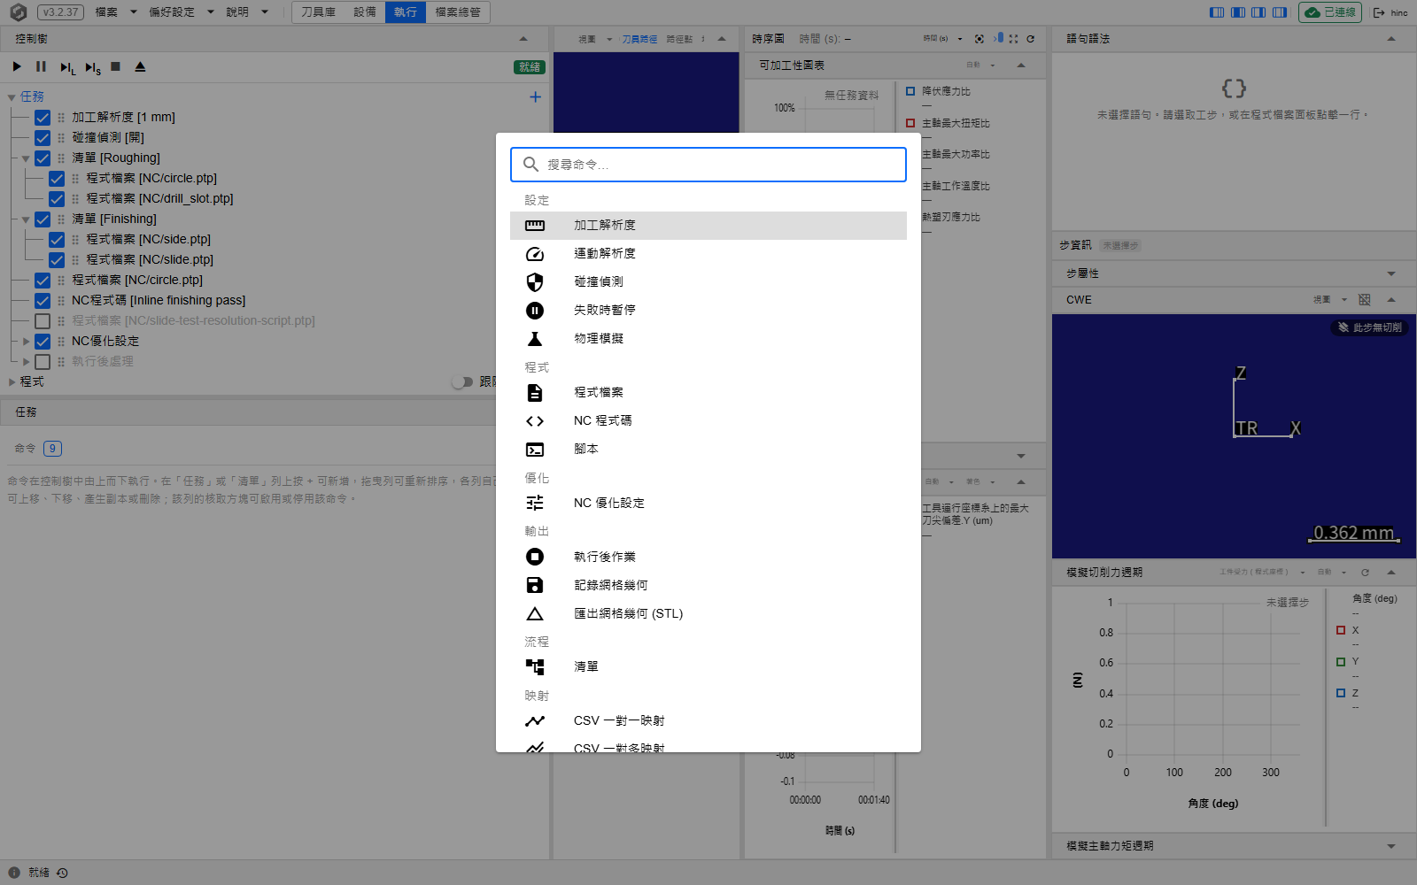Choose 記錄網格幾何 save command

coord(708,585)
